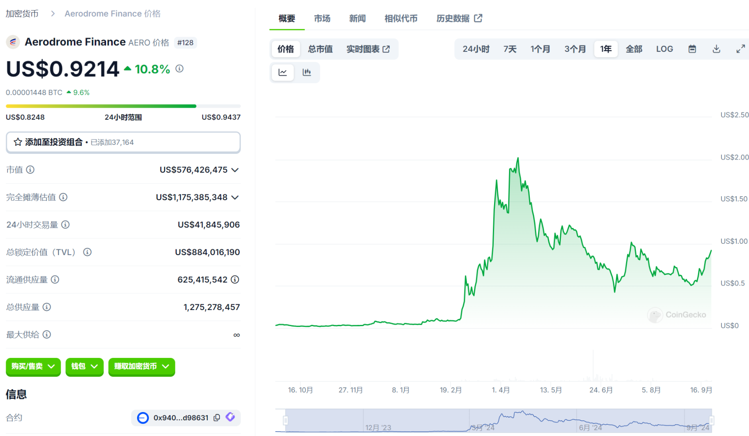Show the 价格 chart
The width and height of the screenshot is (749, 436).
tap(286, 49)
